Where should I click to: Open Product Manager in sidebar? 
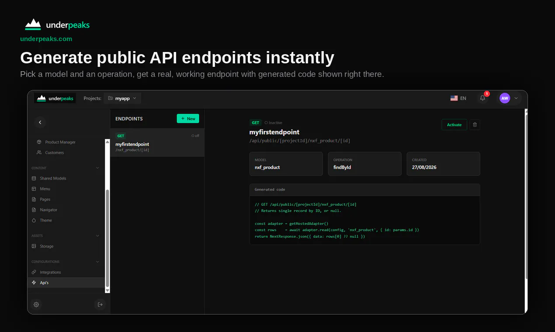60,142
